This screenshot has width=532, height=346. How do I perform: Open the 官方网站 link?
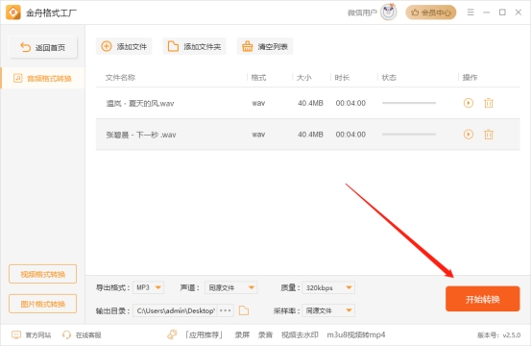(x=32, y=335)
